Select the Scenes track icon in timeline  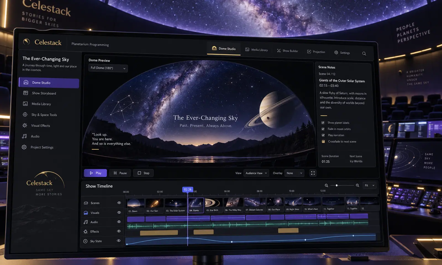86,203
